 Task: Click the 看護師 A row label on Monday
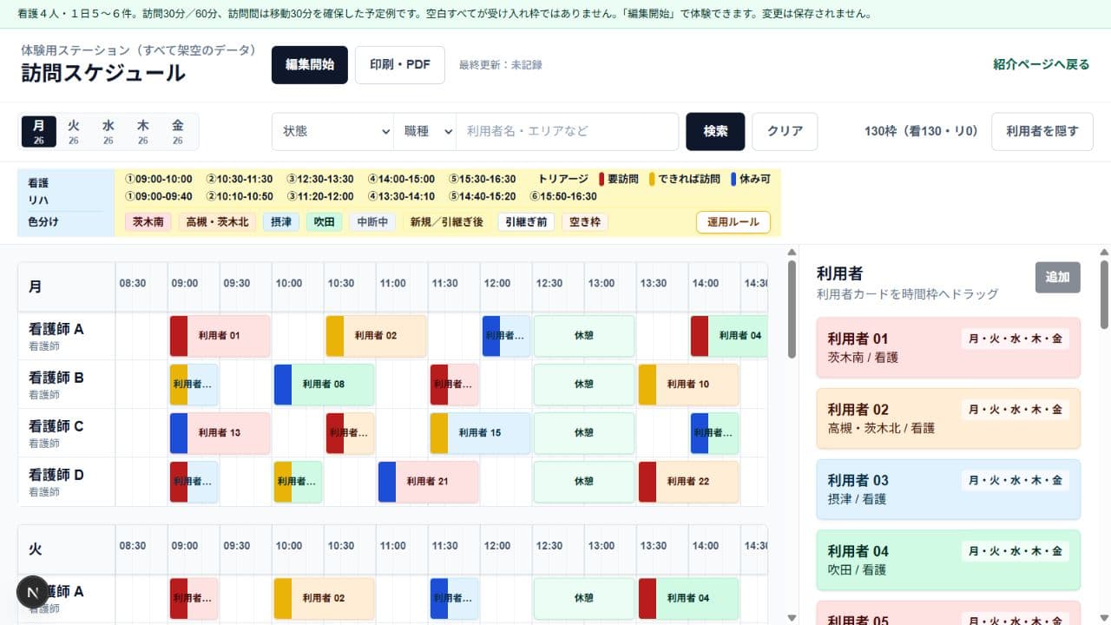[67, 336]
